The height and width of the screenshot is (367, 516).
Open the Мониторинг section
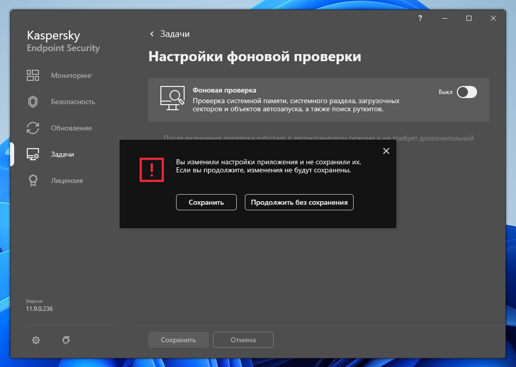[x=71, y=75]
